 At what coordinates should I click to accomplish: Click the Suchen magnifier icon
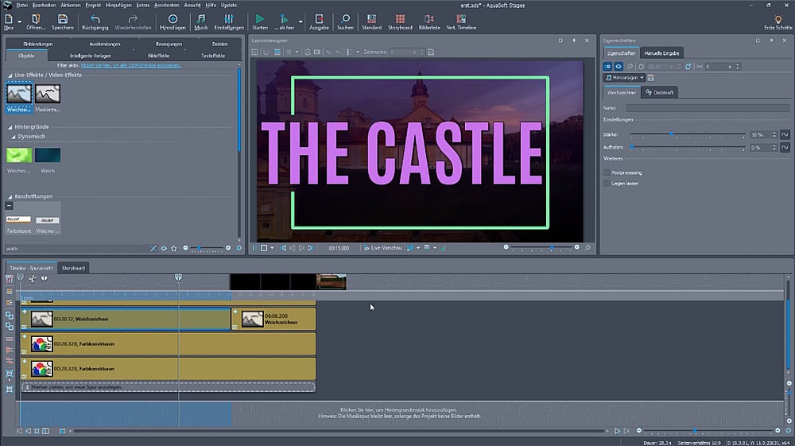coord(345,19)
